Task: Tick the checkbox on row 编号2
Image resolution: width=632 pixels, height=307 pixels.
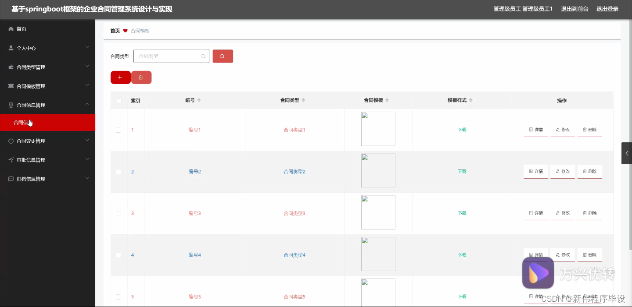Action: coord(118,171)
